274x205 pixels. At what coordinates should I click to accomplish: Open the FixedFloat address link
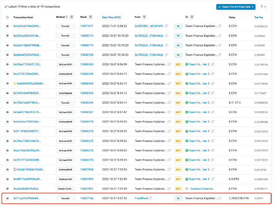coord(141,198)
